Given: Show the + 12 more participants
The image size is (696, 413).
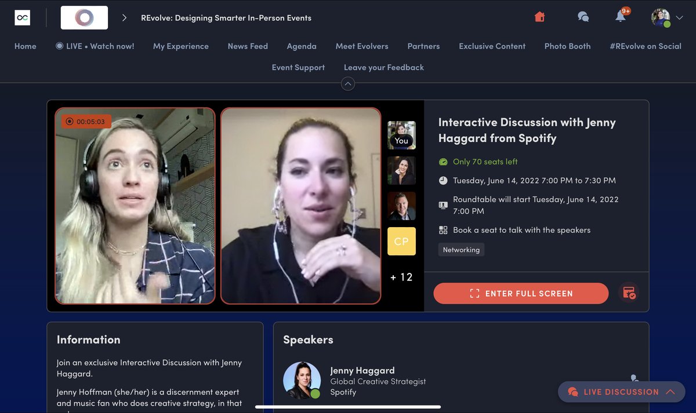Looking at the screenshot, I should 401,277.
